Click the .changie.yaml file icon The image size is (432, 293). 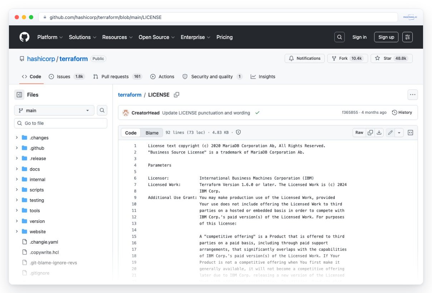(25, 242)
